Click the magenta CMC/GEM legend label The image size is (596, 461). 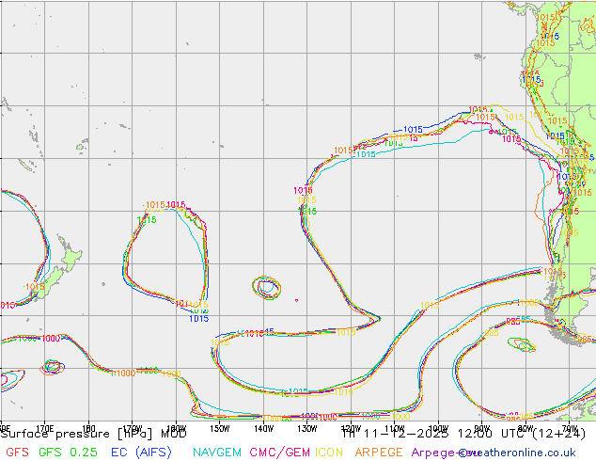coord(281,453)
